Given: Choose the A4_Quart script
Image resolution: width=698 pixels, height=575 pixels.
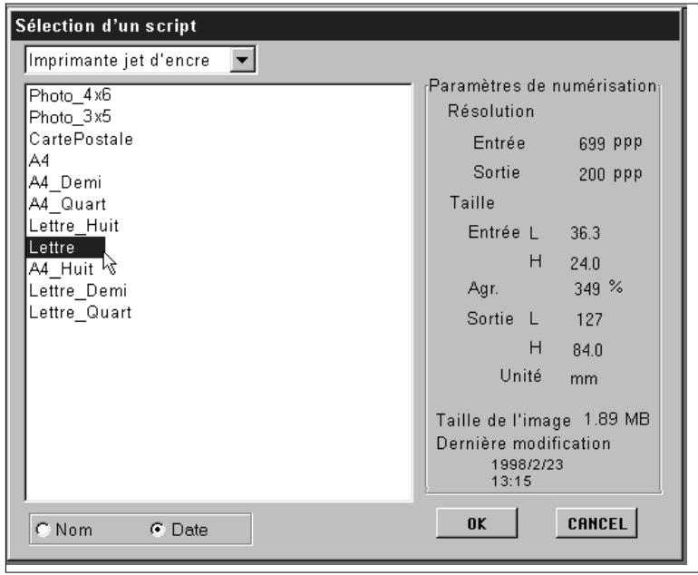Looking at the screenshot, I should (x=67, y=204).
